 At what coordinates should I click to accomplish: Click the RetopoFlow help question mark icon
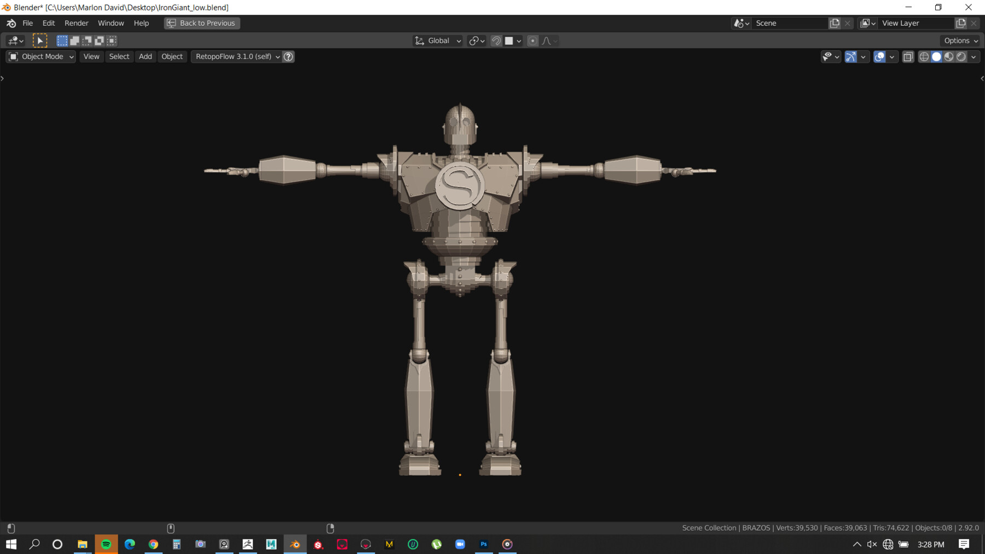pos(288,56)
